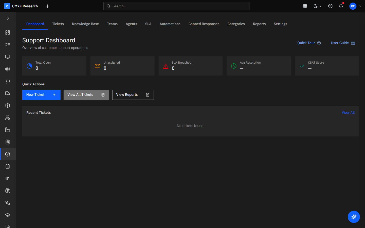Open the library books icon in sidebar
Image resolution: width=365 pixels, height=228 pixels.
[8, 178]
